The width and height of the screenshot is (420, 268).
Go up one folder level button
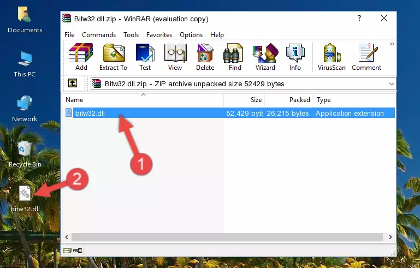(73, 84)
